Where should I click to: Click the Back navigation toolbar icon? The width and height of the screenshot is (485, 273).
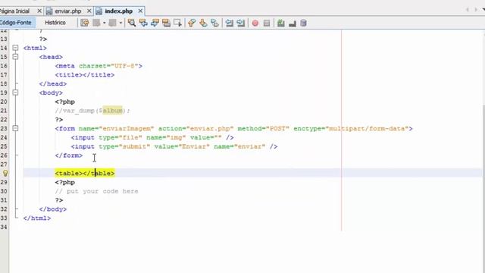point(96,23)
